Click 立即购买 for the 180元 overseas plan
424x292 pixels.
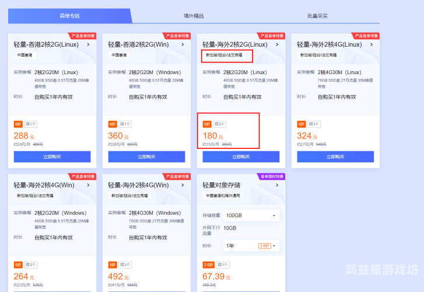point(241,157)
